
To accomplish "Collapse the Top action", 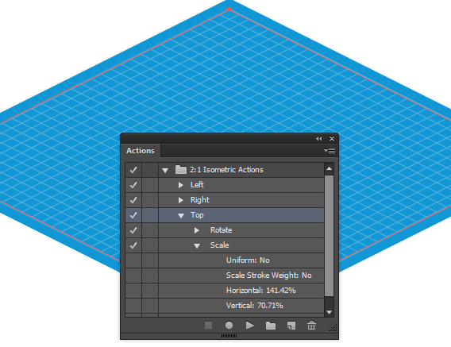I will point(181,215).
